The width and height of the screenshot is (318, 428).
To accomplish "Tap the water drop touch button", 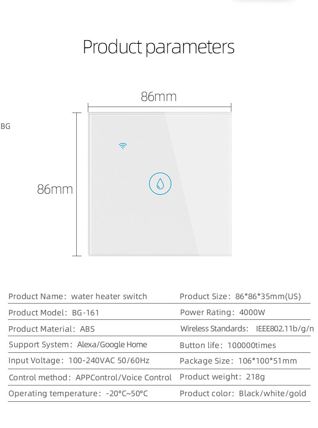I will [160, 184].
